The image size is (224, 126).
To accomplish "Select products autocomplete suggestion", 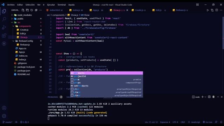I will coord(106,73).
